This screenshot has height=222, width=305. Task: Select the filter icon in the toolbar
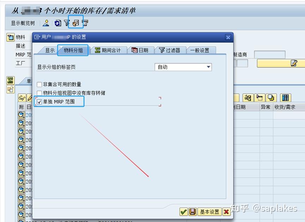click(67, 23)
